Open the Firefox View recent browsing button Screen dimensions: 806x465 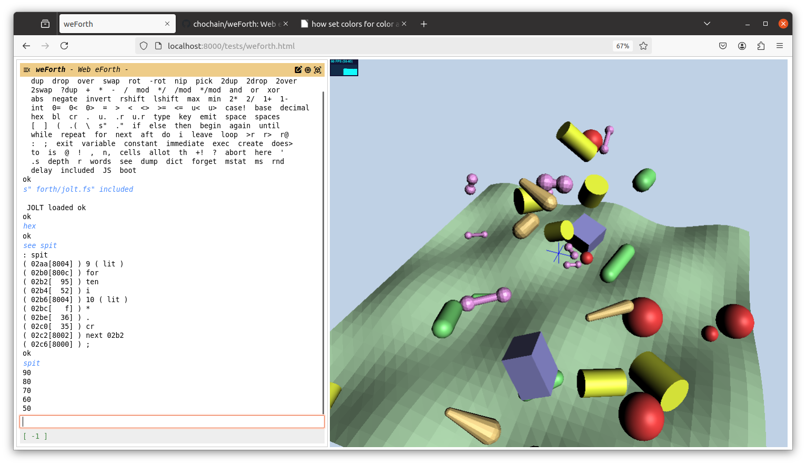click(45, 24)
